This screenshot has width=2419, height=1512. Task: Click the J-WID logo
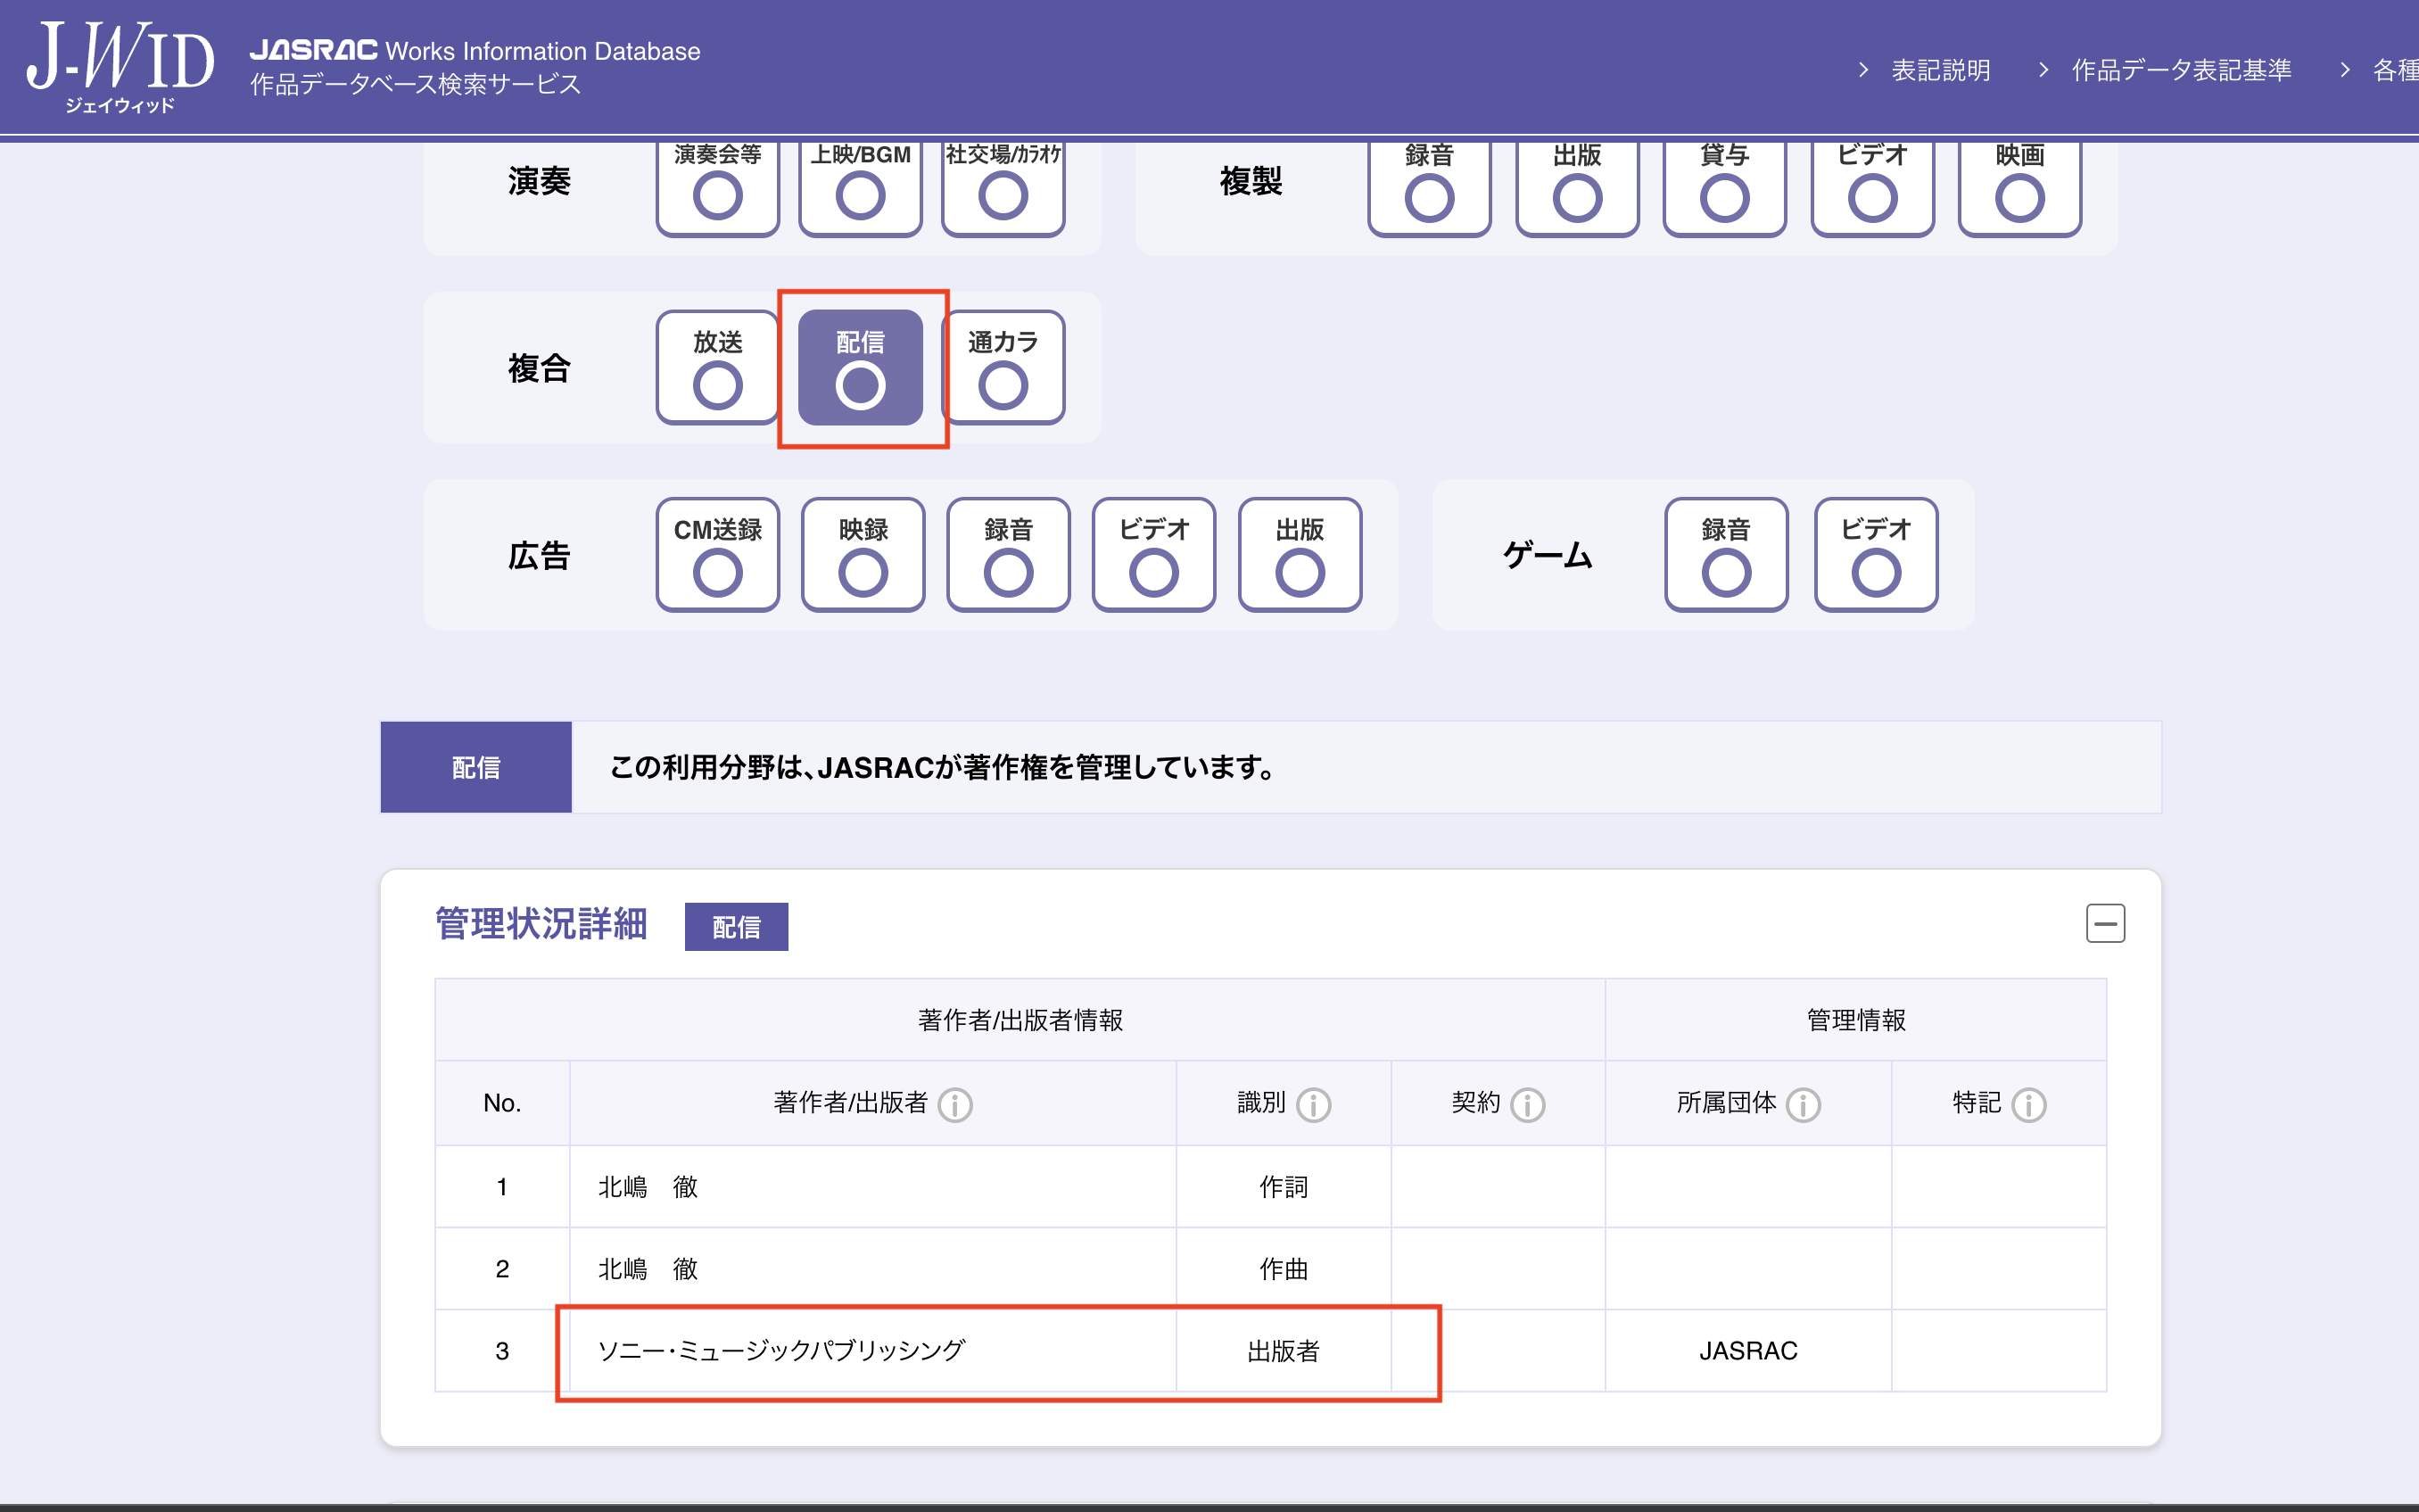tap(120, 66)
